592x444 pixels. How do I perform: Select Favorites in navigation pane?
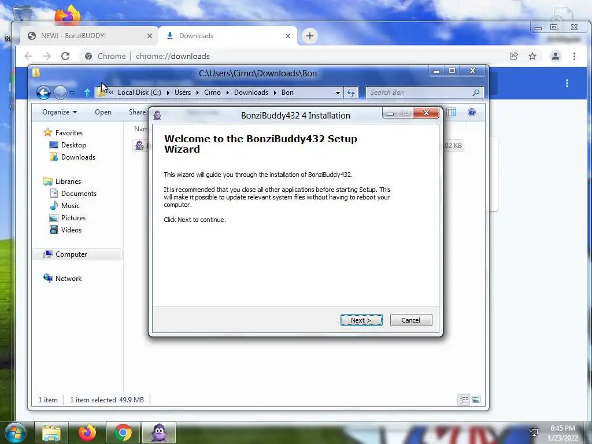(69, 133)
